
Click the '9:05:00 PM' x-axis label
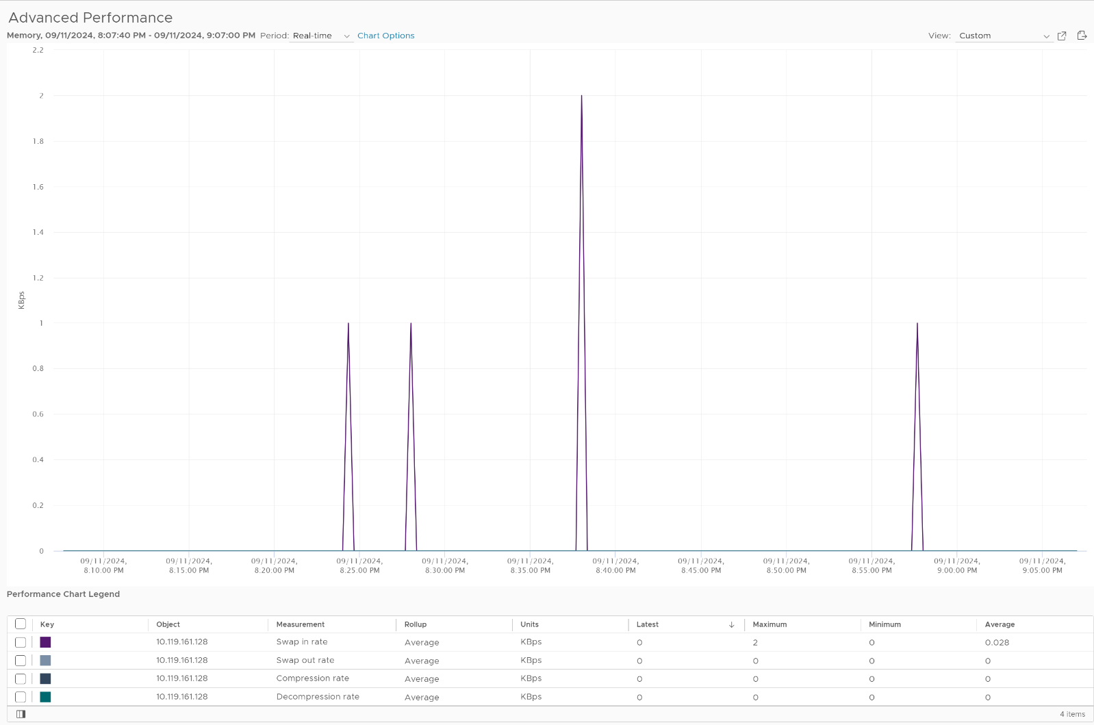(1042, 570)
